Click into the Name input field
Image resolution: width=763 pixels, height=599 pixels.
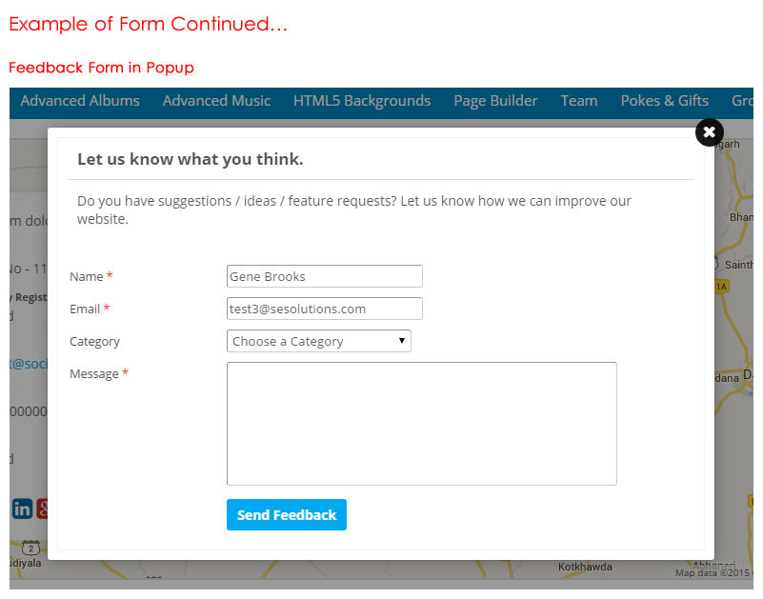[324, 276]
